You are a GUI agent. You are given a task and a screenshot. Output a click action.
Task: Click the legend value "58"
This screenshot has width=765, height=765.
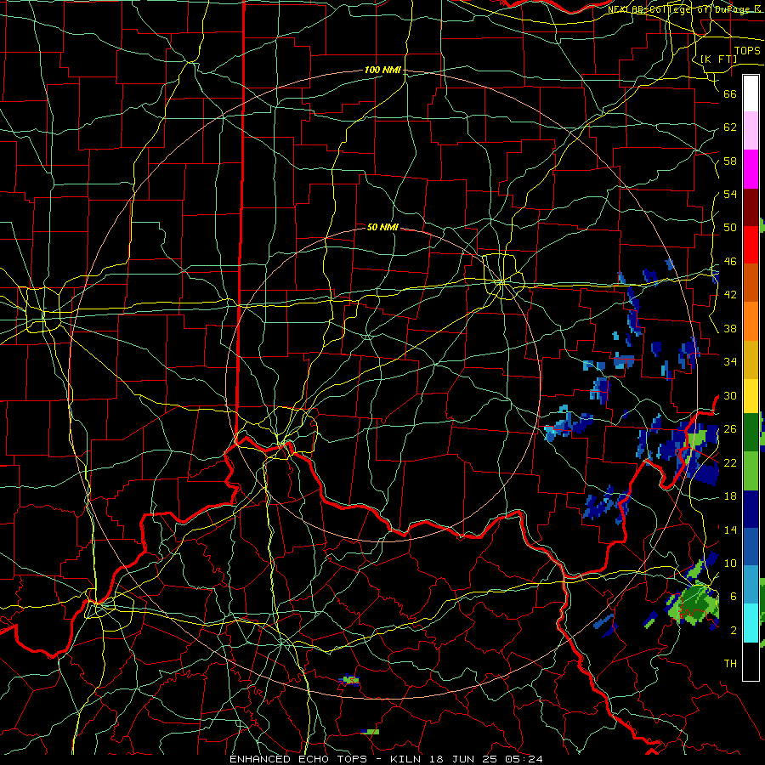tap(730, 161)
